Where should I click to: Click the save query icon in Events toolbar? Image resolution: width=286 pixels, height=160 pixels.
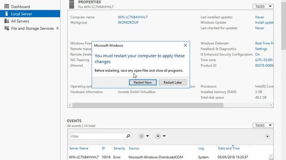[x=158, y=136]
